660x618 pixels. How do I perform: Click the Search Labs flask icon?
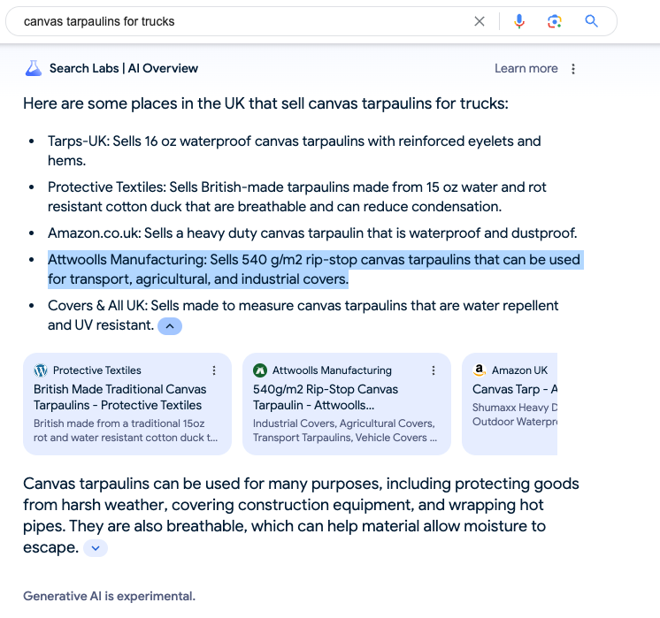(34, 68)
